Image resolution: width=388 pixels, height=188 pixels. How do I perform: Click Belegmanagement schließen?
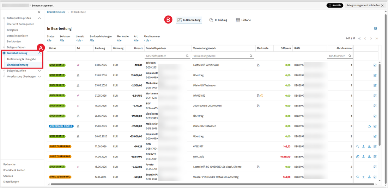coord(365,5)
